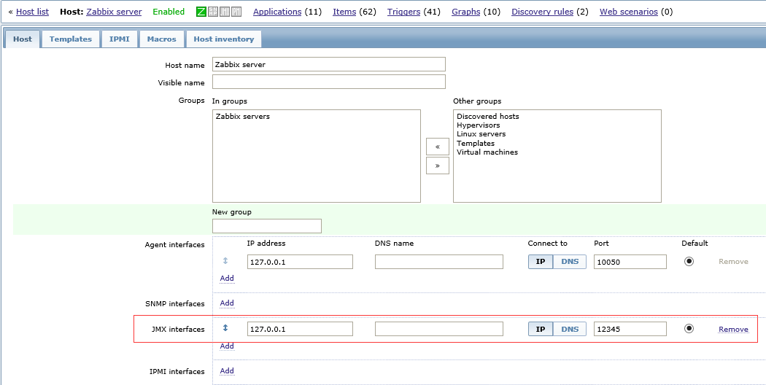766x385 pixels.
Task: Select Hypervisors in Other groups
Action: click(x=479, y=125)
